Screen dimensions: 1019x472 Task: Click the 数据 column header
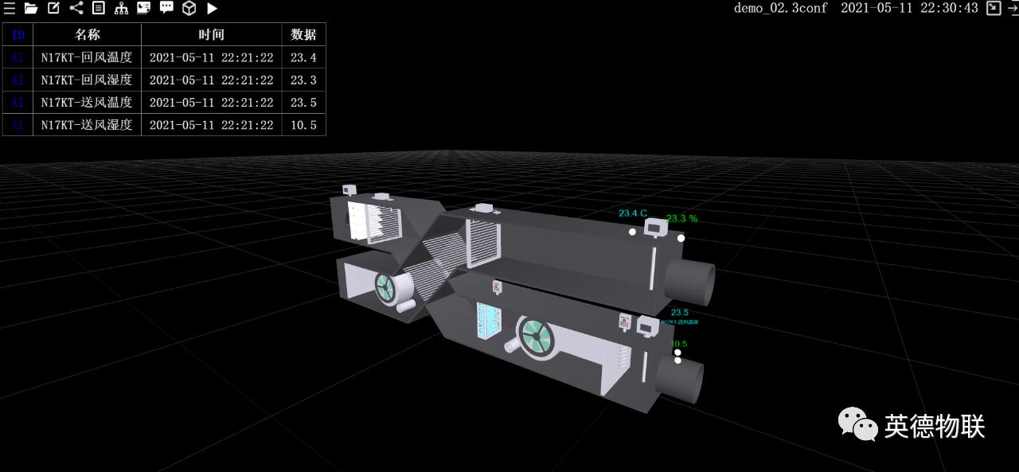tap(303, 34)
